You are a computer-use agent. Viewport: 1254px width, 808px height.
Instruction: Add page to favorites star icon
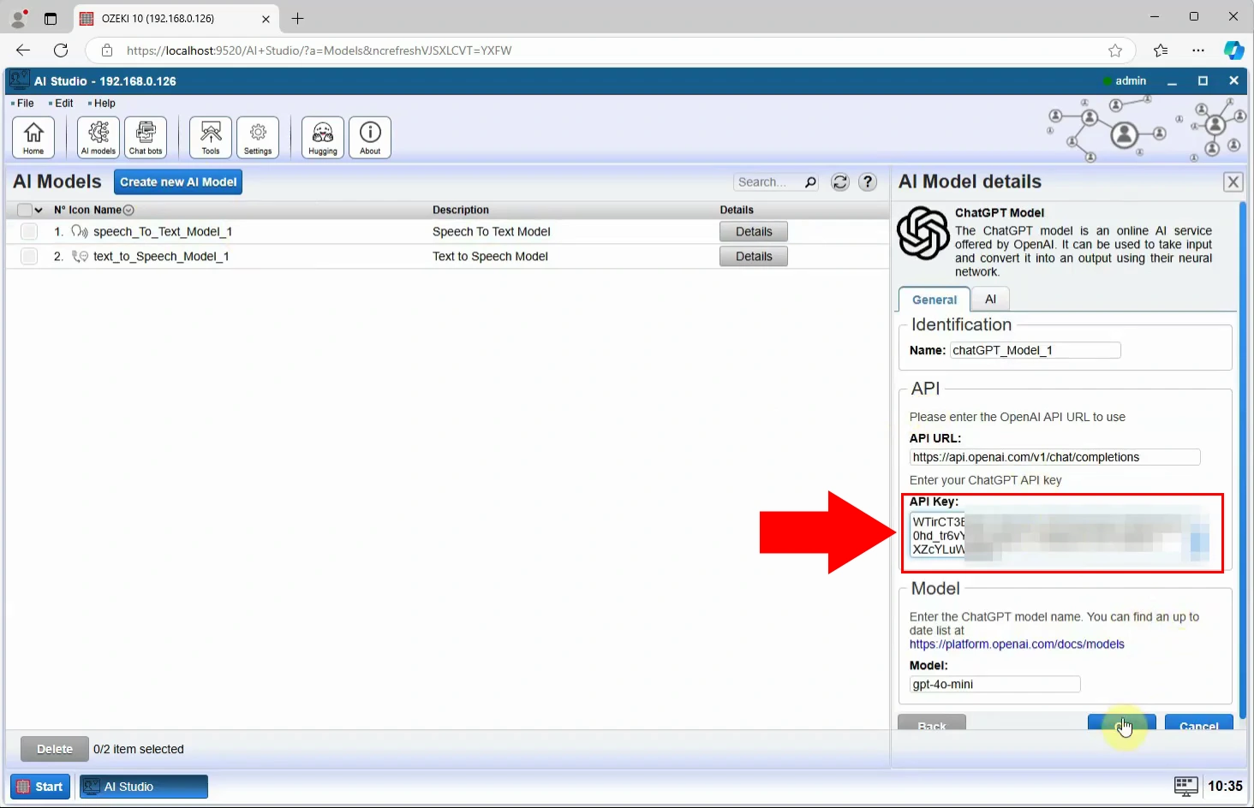[x=1115, y=50]
